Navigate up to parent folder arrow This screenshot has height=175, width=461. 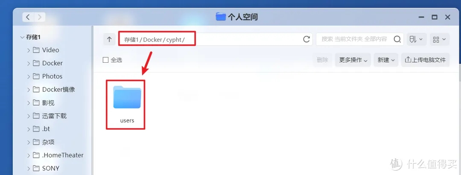click(109, 39)
